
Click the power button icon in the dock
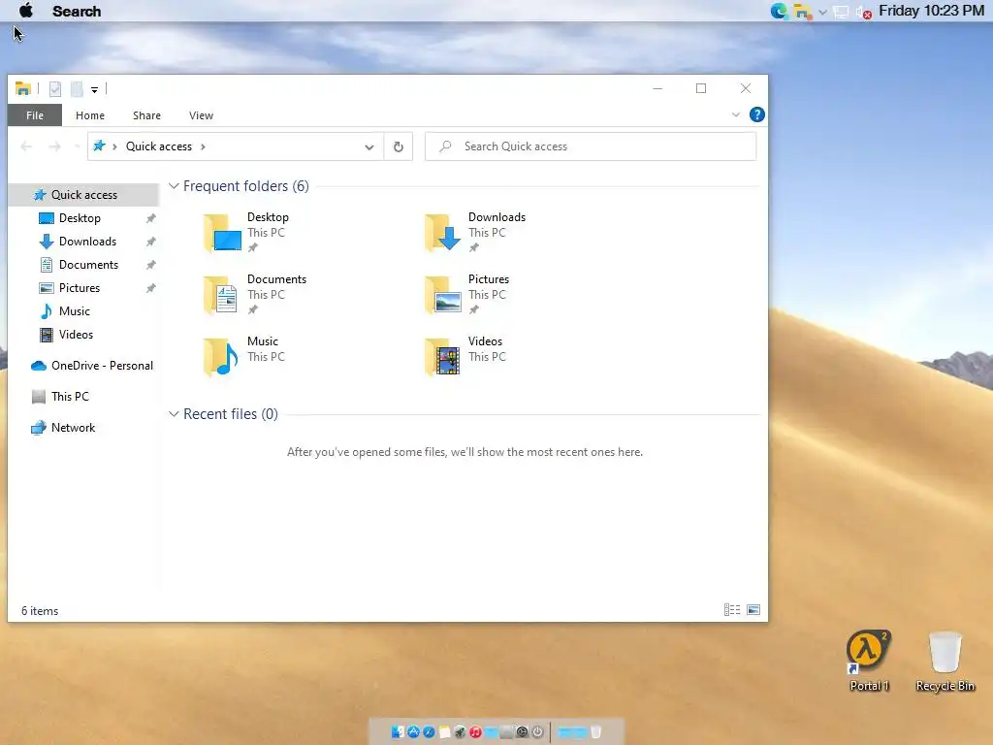click(537, 732)
